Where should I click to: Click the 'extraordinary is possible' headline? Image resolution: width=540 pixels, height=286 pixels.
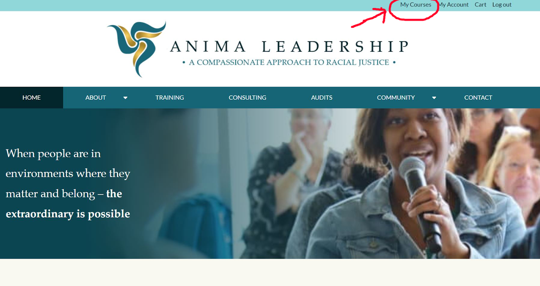click(x=68, y=214)
